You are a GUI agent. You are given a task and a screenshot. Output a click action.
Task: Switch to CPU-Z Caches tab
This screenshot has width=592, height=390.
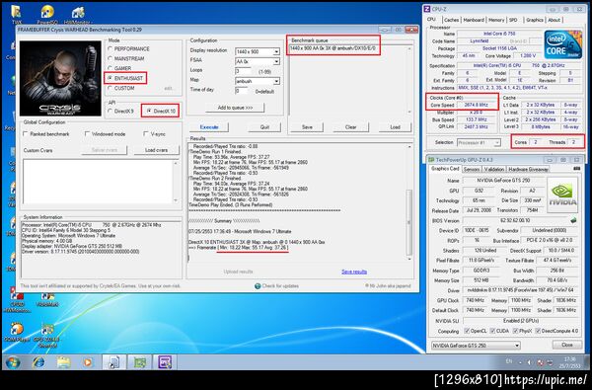(x=451, y=20)
